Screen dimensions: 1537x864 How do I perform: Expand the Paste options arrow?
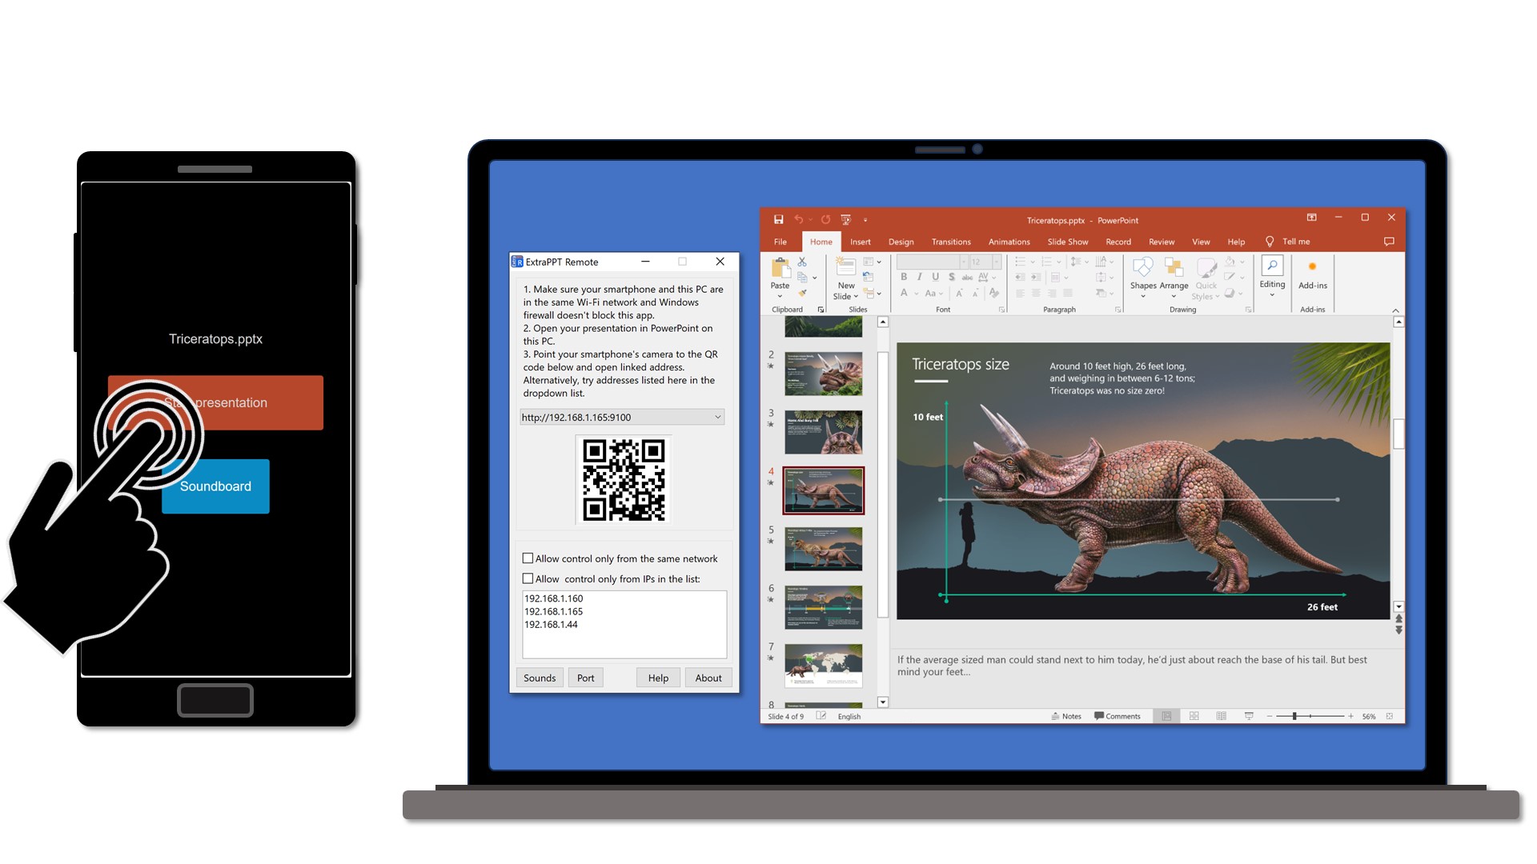pyautogui.click(x=780, y=296)
